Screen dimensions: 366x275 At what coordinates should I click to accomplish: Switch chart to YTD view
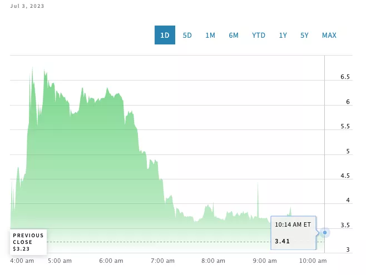point(259,36)
